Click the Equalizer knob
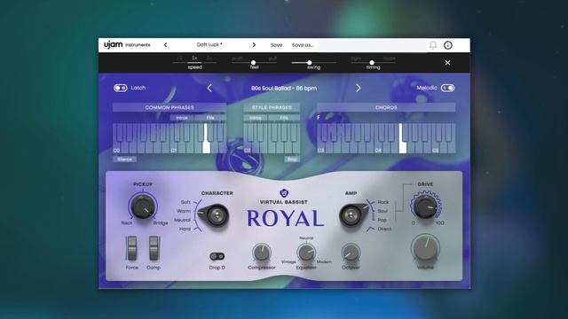The width and height of the screenshot is (568, 319). tap(306, 253)
